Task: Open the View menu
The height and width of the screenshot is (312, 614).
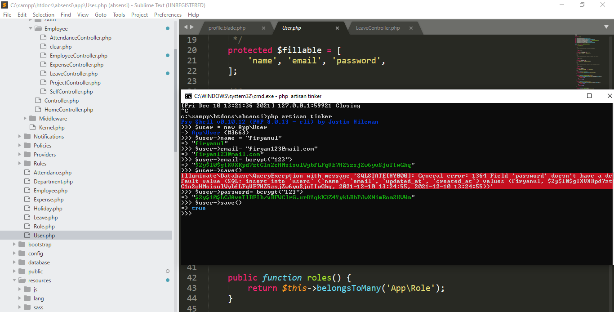Action: [x=83, y=14]
